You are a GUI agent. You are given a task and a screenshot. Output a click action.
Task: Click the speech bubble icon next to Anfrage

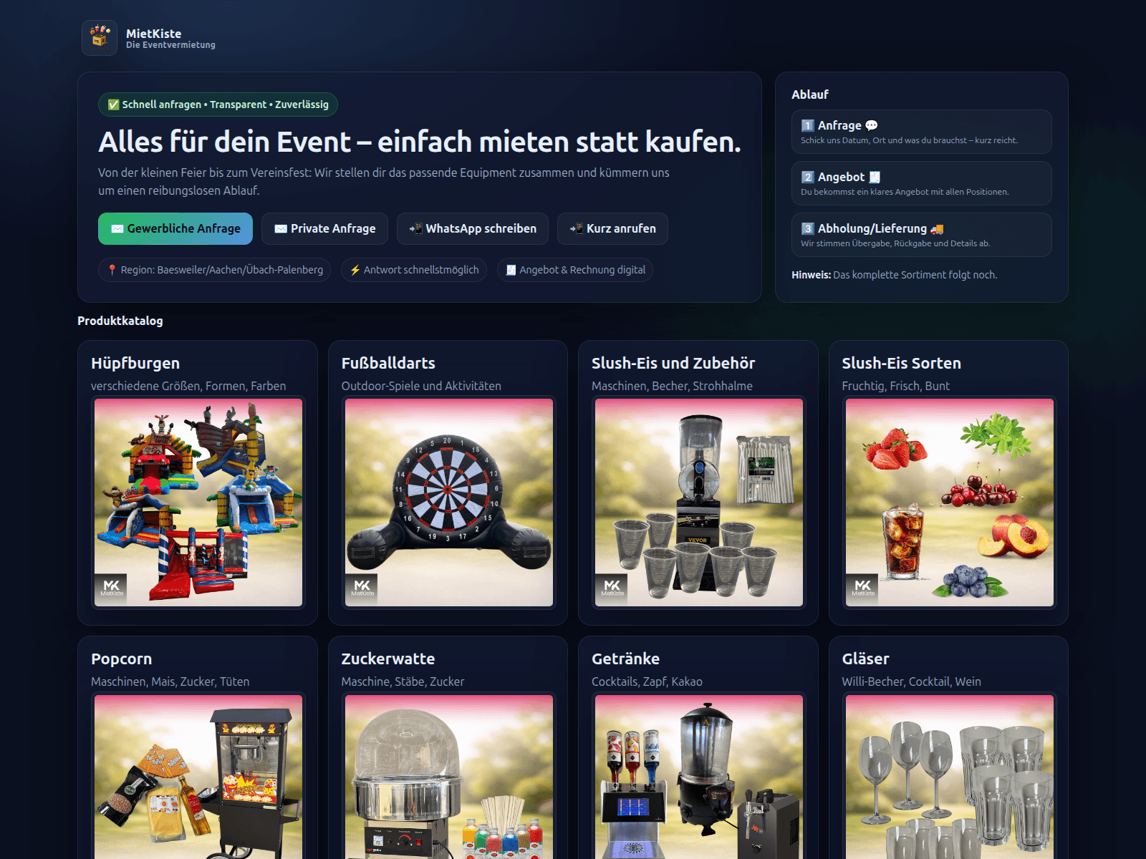872,125
